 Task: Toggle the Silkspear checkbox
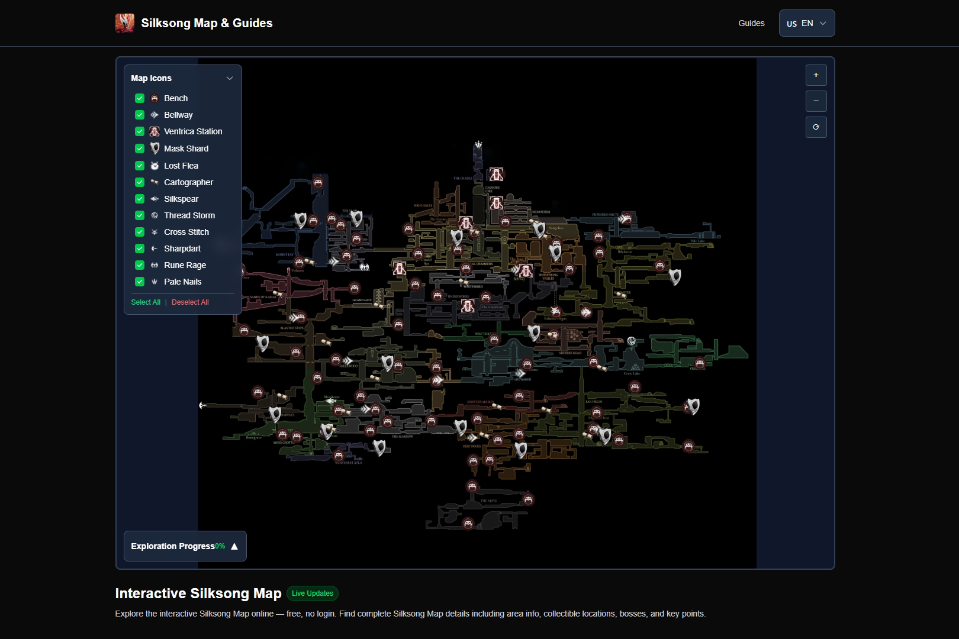[x=140, y=199]
